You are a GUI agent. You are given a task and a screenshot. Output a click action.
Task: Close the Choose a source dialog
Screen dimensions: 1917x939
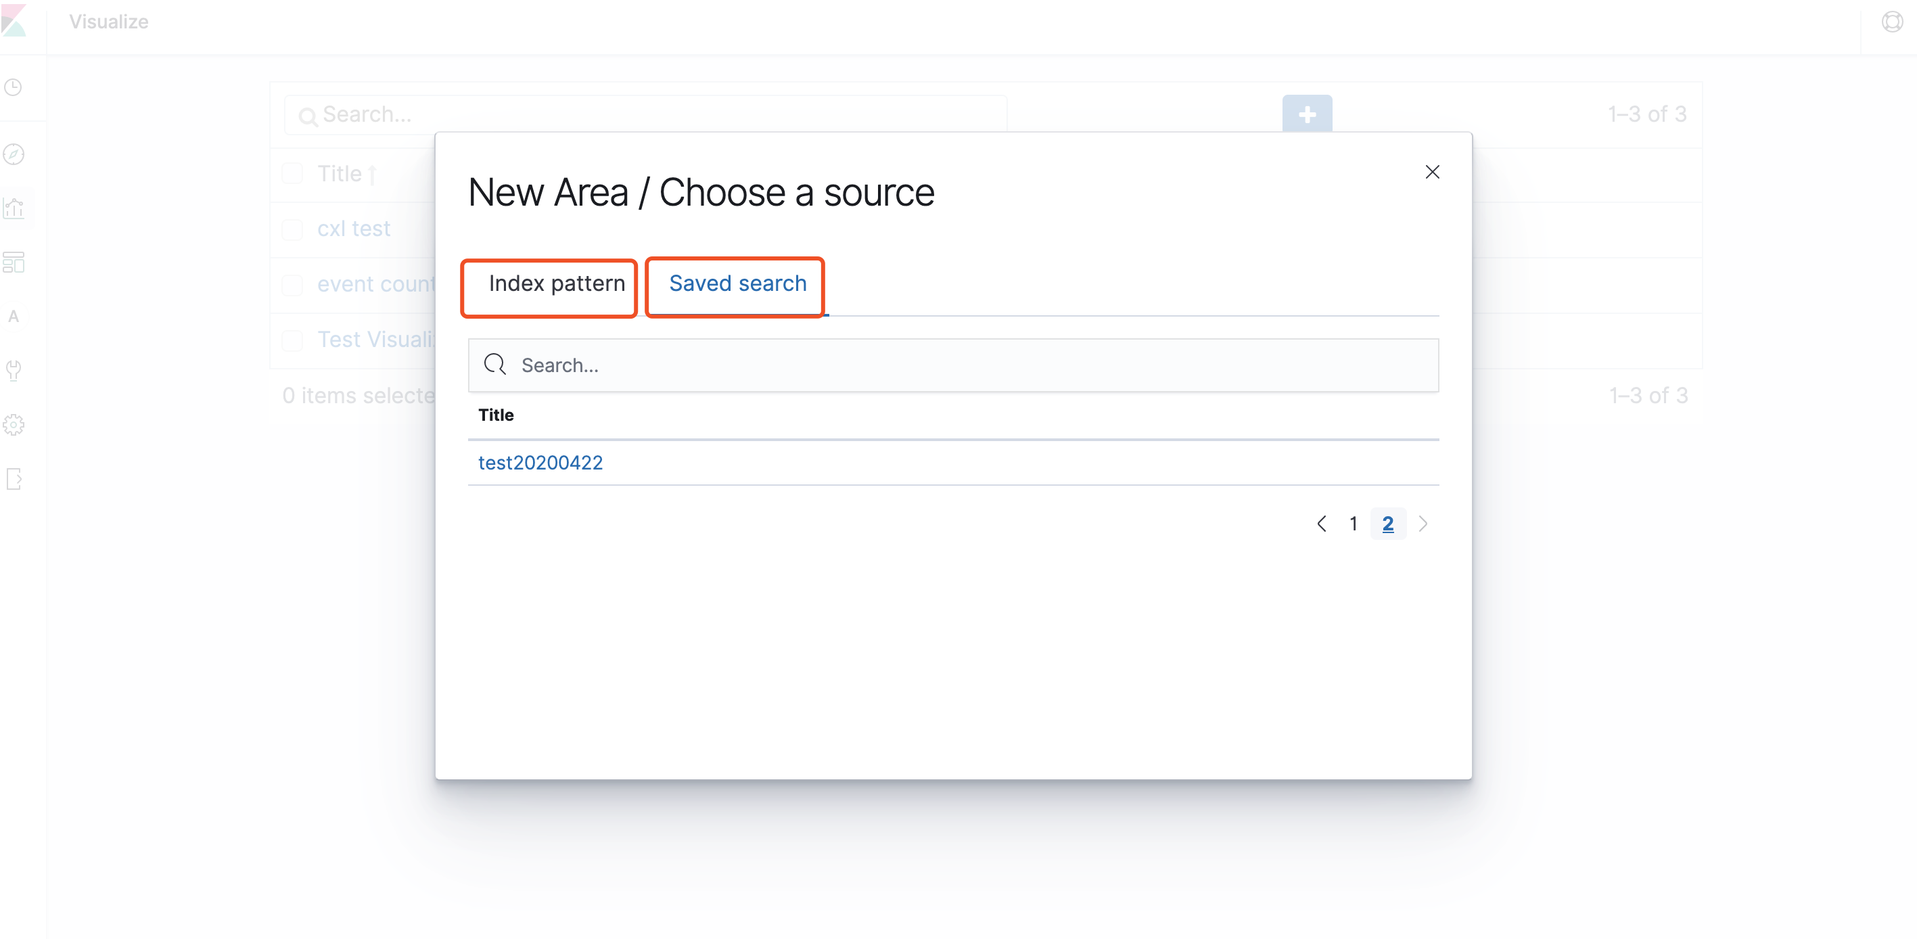coord(1433,172)
